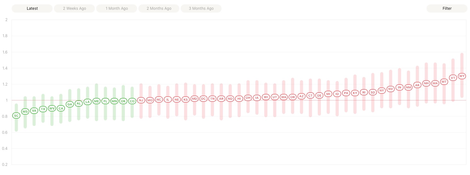
Task: Select the FL state badge
Action: (105, 101)
